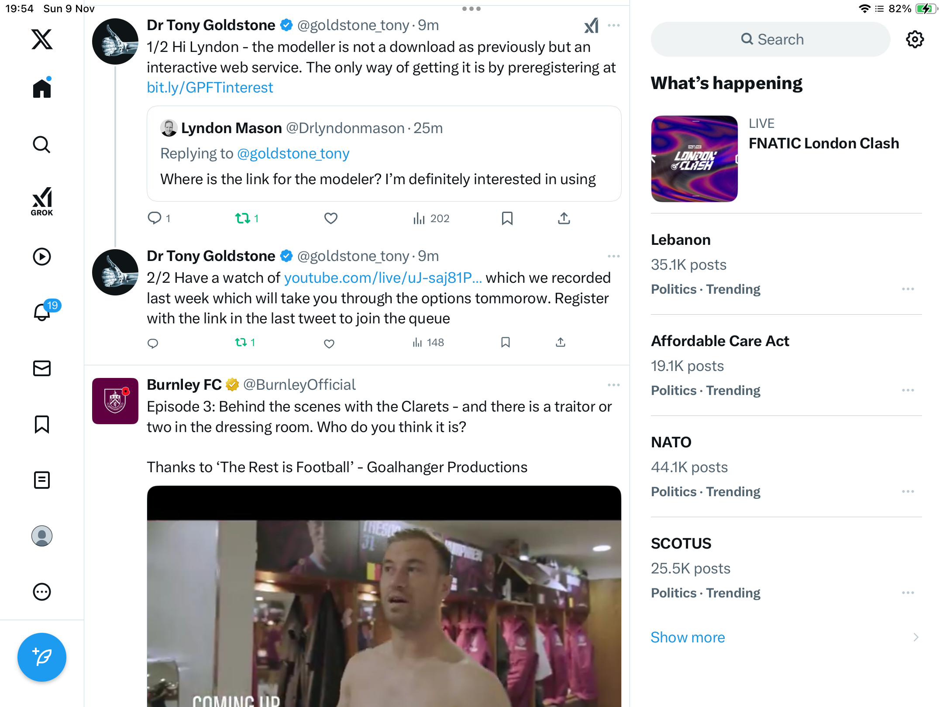The image size is (943, 707).
Task: Open Grok from the sidebar
Action: [42, 201]
